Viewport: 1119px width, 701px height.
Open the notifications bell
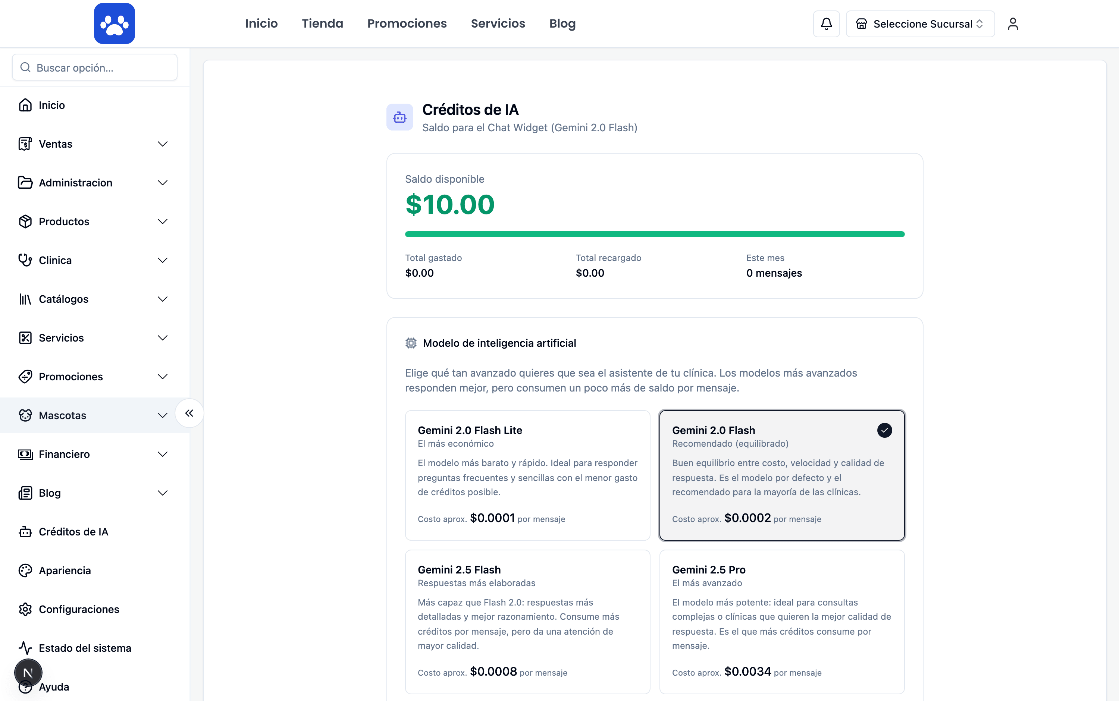826,23
